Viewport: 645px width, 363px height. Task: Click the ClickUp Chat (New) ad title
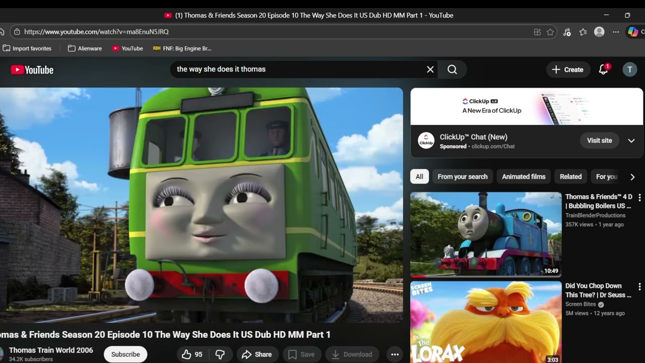pos(474,137)
